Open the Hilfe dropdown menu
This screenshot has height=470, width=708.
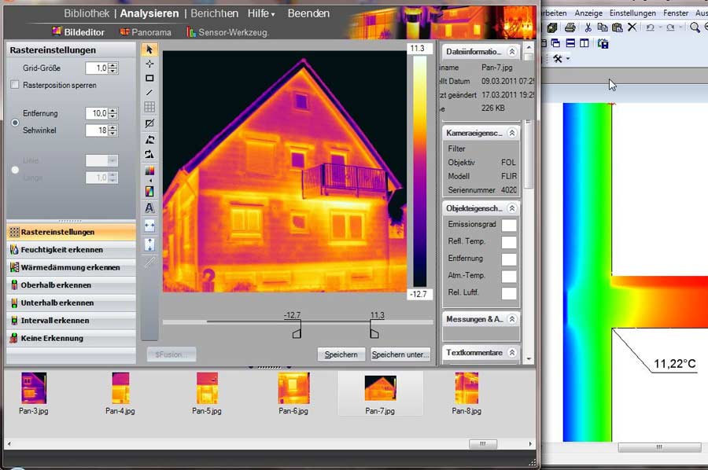click(261, 13)
